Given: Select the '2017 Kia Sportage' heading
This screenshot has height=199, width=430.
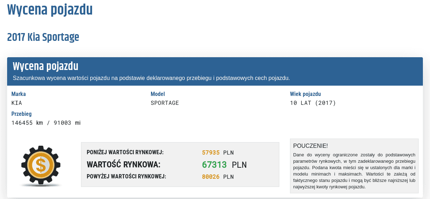Looking at the screenshot, I should (43, 37).
